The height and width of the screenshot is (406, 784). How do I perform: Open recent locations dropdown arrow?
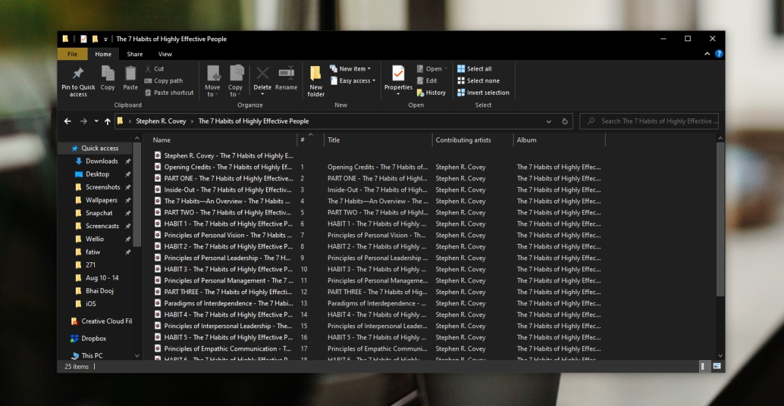tap(95, 121)
